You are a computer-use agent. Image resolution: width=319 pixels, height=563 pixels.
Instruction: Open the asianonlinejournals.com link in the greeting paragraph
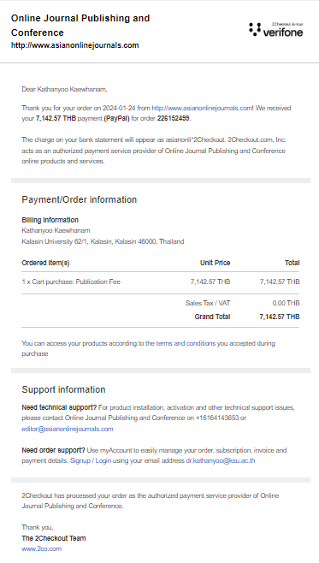[203, 108]
